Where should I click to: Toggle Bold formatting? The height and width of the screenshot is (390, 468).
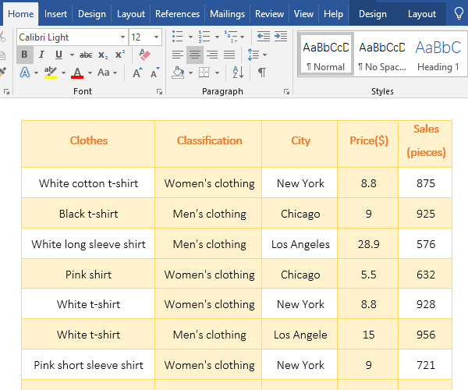(24, 55)
